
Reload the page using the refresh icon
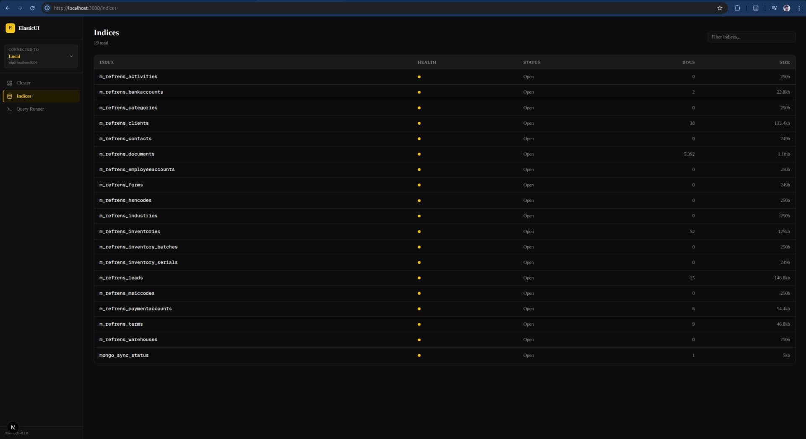32,8
